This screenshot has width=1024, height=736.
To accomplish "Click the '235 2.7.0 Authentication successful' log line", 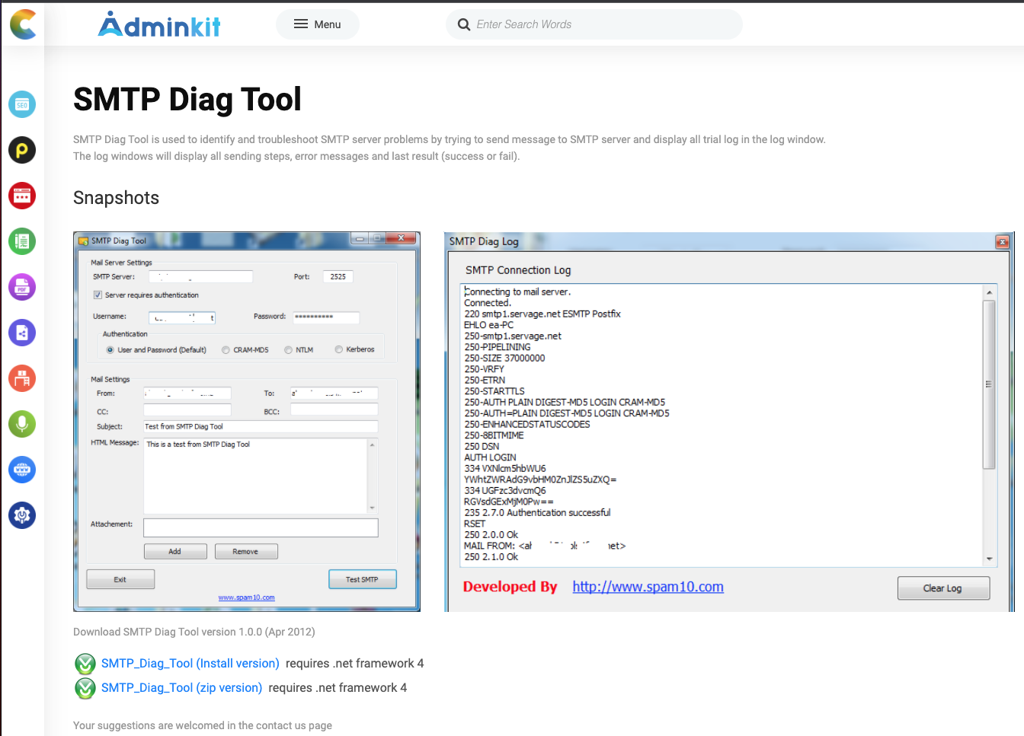I will click(x=537, y=513).
